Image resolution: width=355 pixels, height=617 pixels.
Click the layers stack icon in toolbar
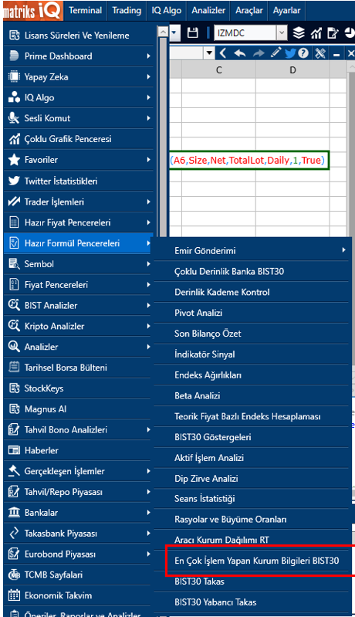coord(299,33)
